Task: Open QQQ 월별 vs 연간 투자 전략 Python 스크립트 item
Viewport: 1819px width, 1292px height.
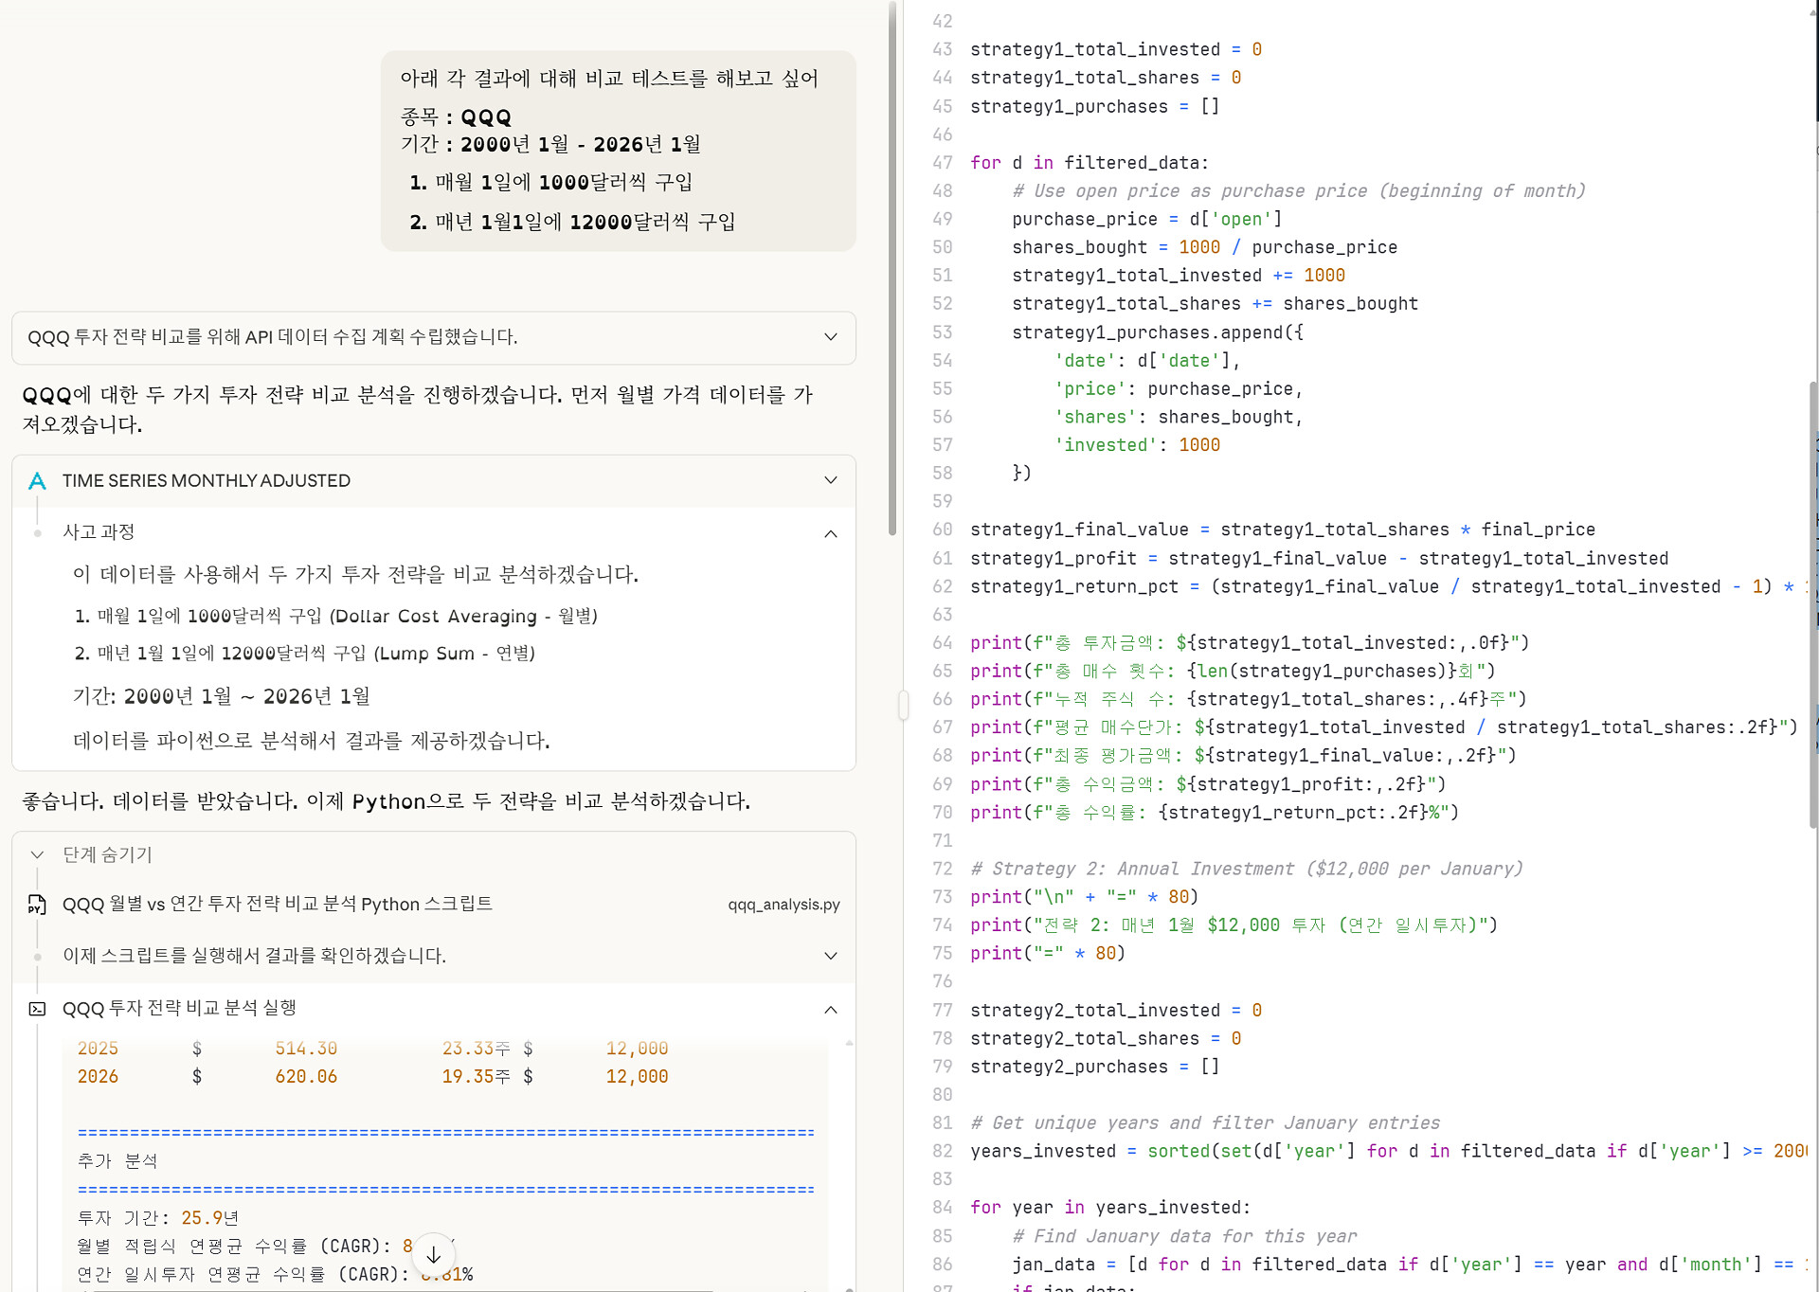Action: 277,905
